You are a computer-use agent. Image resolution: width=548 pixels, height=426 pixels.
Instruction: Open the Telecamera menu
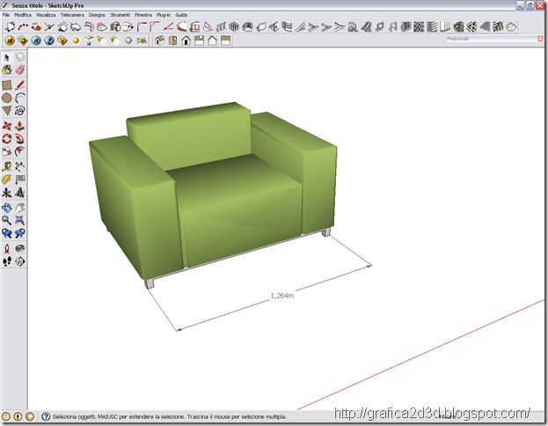pyautogui.click(x=72, y=15)
